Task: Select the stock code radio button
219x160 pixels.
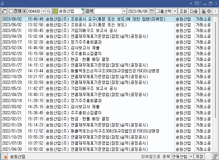Action: click(x=24, y=11)
